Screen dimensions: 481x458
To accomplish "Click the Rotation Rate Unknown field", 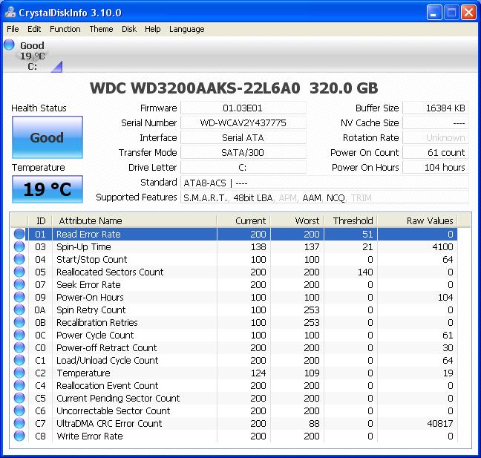I will pos(436,137).
